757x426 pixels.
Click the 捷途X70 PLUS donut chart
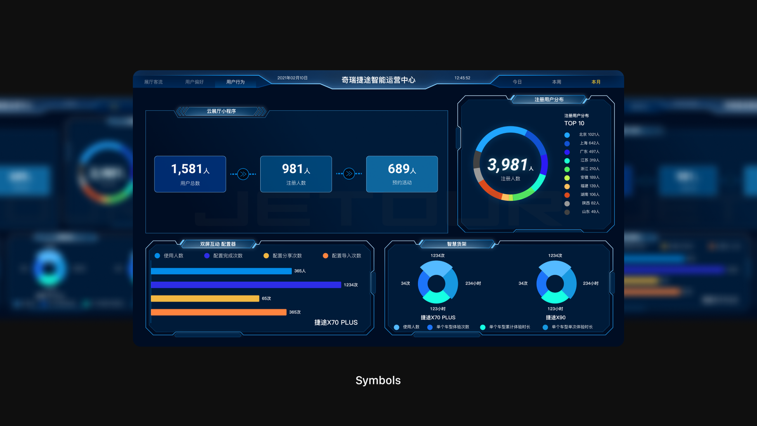(438, 284)
